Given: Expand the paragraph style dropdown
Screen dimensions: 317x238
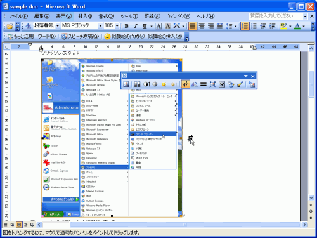Looking at the screenshot, I should tap(58, 26).
